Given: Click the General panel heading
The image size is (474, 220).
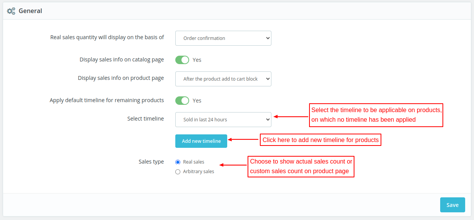Looking at the screenshot, I should click(x=30, y=11).
